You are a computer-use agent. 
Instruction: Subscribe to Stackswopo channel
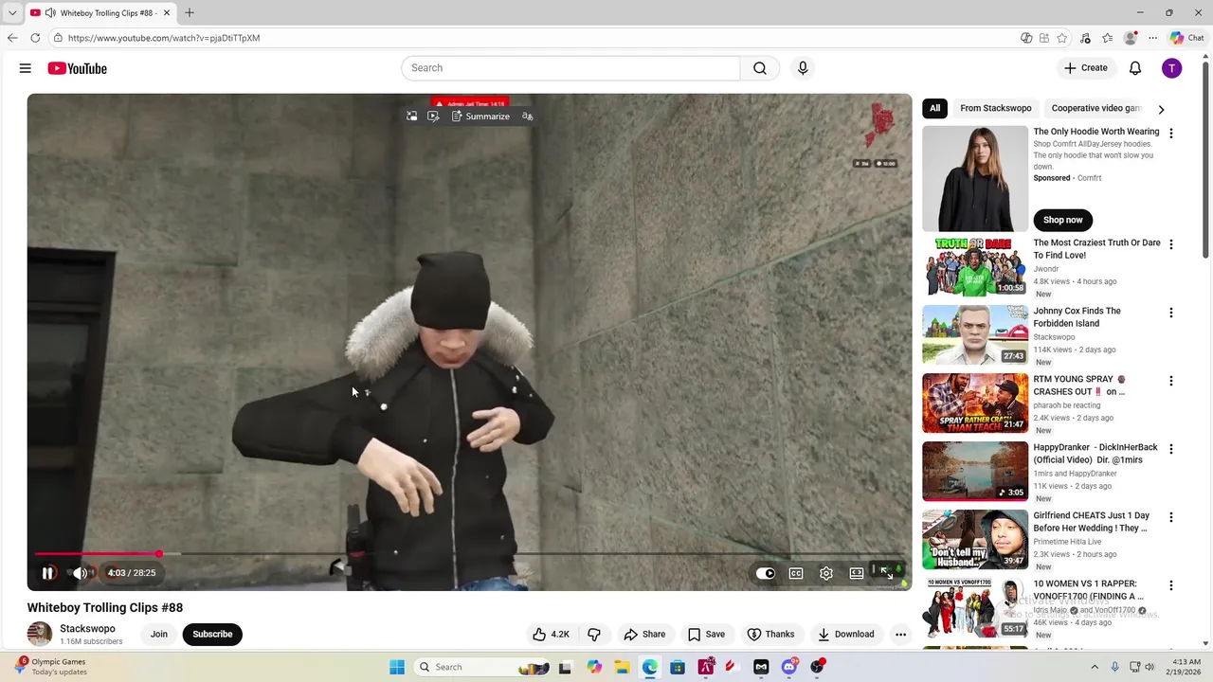[212, 635]
